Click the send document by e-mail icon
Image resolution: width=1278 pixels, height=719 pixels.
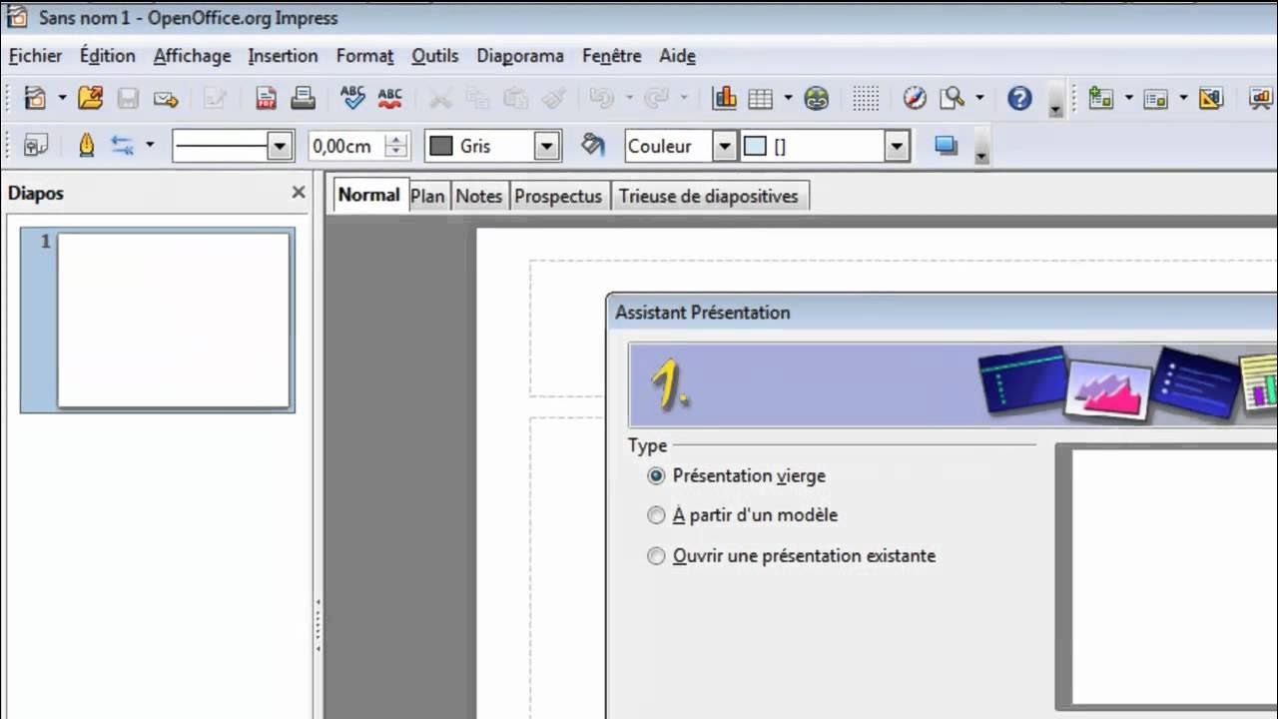166,98
